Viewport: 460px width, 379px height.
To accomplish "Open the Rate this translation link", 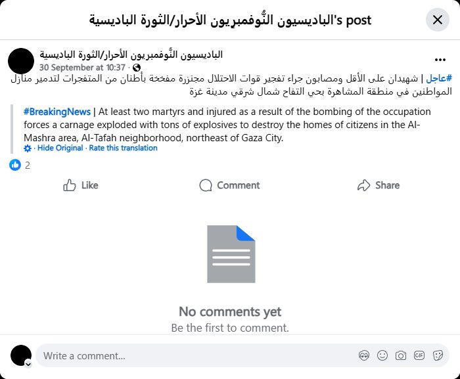I will pyautogui.click(x=124, y=148).
